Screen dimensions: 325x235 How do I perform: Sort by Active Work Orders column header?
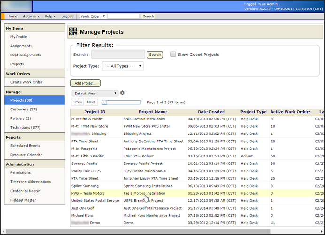point(290,112)
